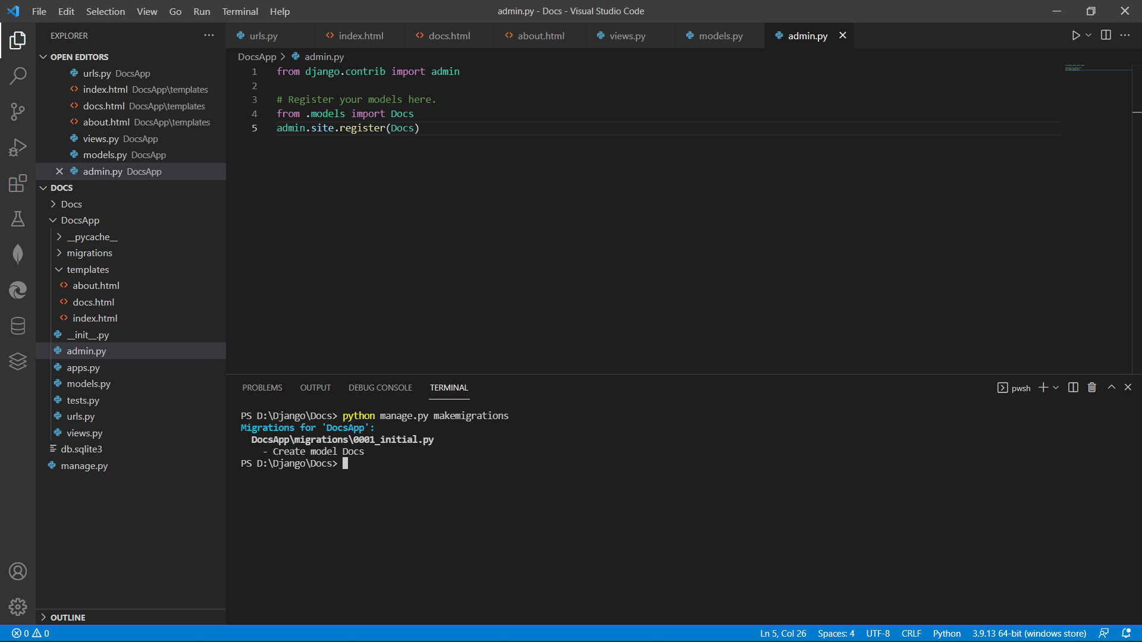Open the Terminal menu
The height and width of the screenshot is (642, 1142).
tap(240, 11)
